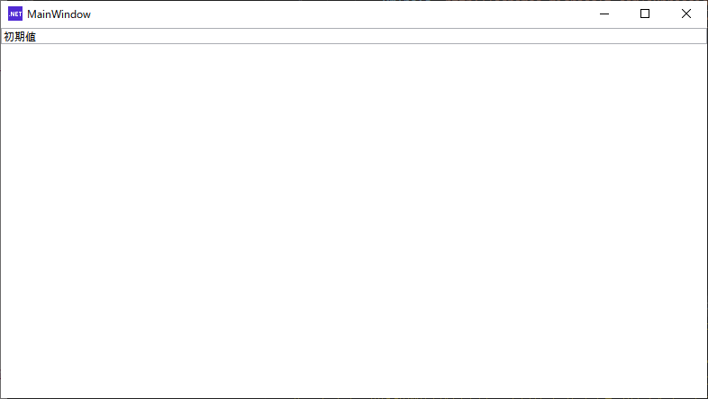Image resolution: width=708 pixels, height=399 pixels.
Task: Click the empty middle of the text box
Action: [x=354, y=36]
